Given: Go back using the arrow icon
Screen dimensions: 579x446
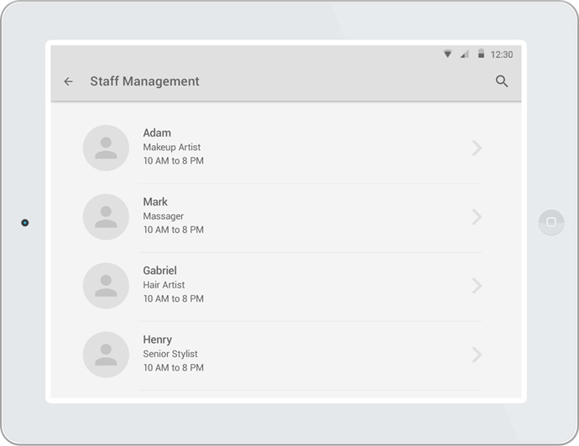Looking at the screenshot, I should (68, 81).
